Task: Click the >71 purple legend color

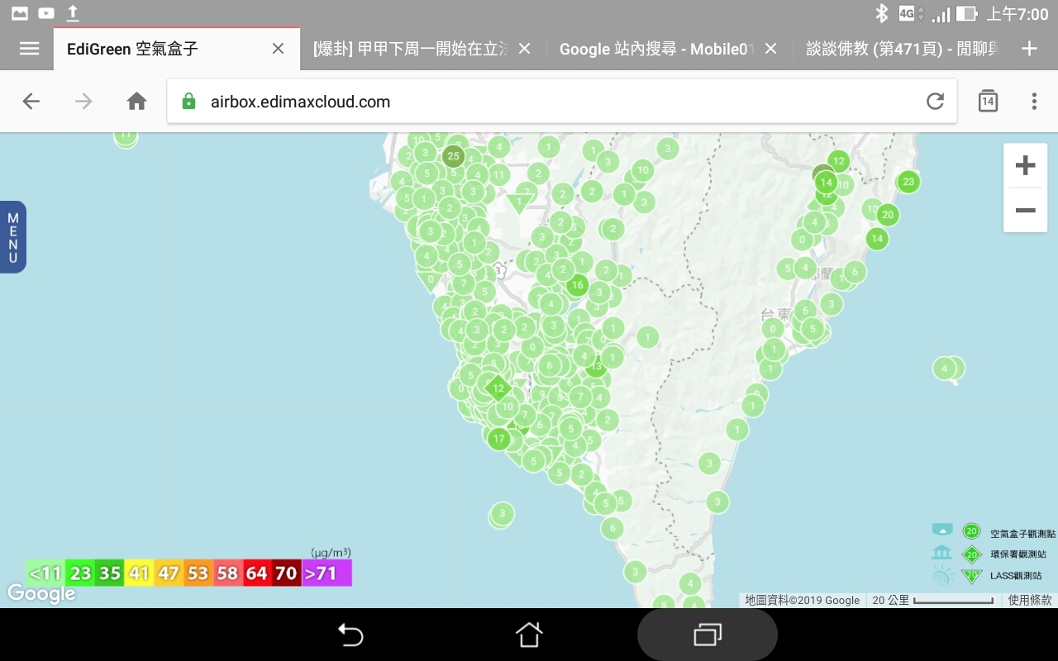Action: click(x=326, y=573)
